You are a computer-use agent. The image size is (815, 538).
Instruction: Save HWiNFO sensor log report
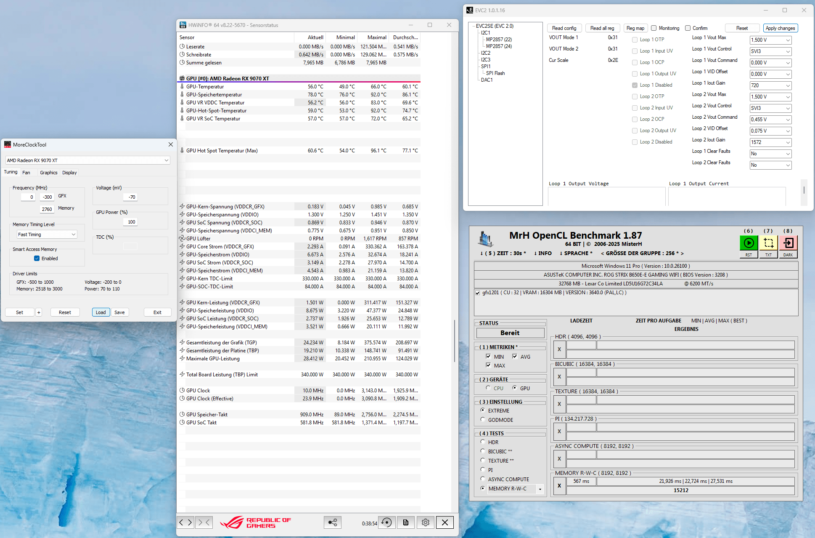click(406, 522)
